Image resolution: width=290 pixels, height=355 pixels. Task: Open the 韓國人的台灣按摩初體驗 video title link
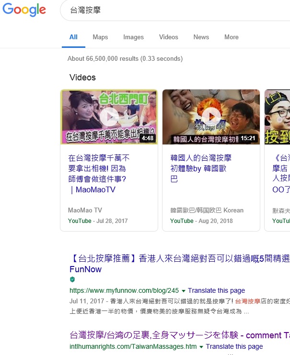(x=201, y=168)
